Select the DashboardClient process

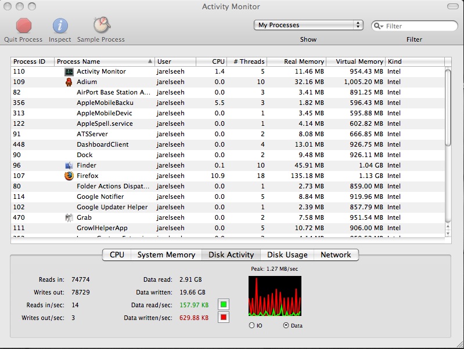coord(228,144)
